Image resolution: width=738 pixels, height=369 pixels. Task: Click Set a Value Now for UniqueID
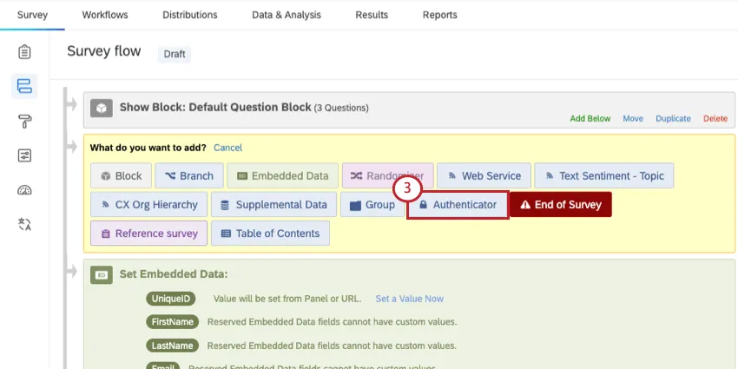coord(409,299)
